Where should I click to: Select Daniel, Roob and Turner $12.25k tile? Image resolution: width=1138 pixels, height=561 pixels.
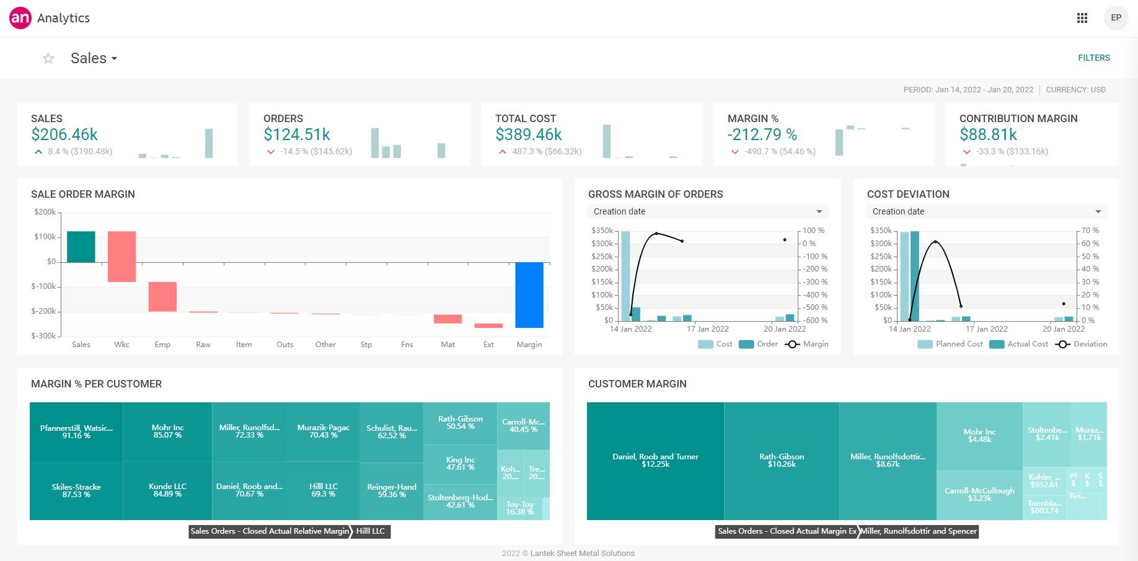(655, 461)
